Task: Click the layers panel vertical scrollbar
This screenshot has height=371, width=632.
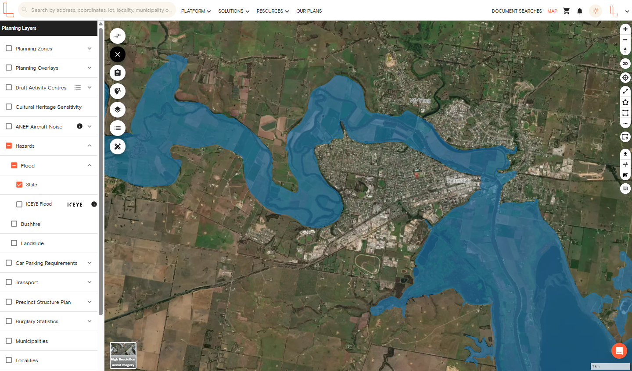Action: [x=101, y=171]
